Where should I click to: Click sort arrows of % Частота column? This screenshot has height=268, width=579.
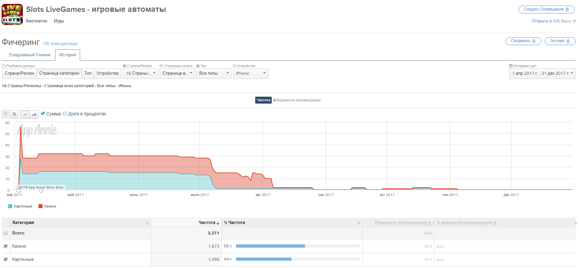359,223
